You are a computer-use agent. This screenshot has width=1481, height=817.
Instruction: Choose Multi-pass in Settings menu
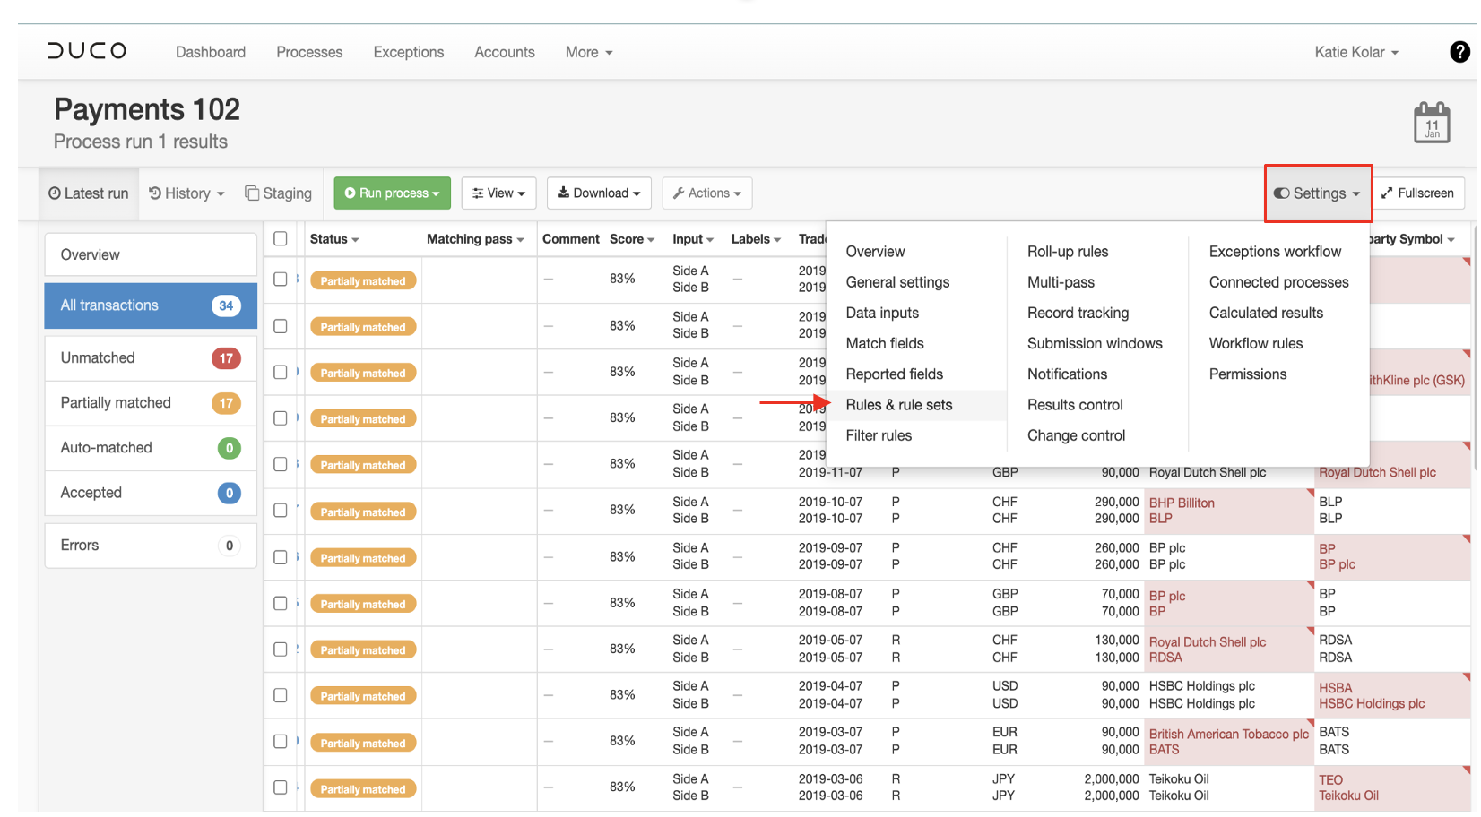(x=1061, y=282)
